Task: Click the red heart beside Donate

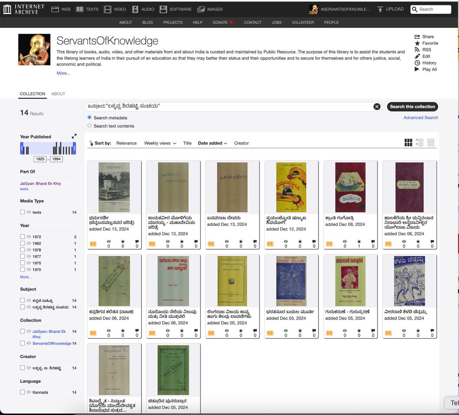Action: 231,23
